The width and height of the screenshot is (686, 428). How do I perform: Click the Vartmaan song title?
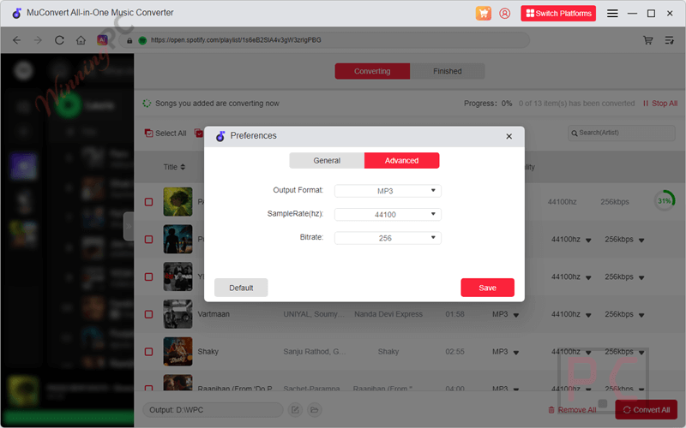214,314
